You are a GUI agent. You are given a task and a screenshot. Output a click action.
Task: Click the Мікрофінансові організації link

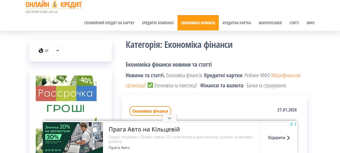[x=286, y=75]
